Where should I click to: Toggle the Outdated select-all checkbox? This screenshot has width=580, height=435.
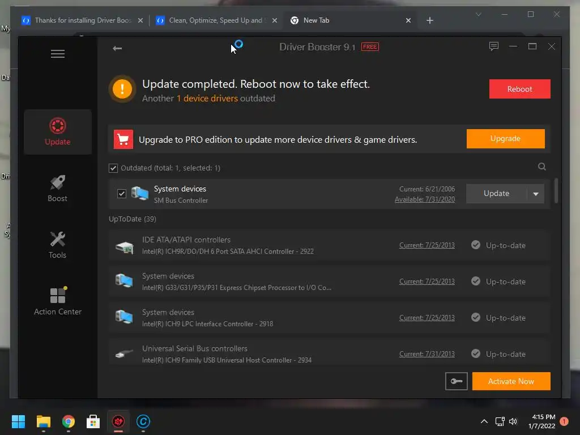tap(113, 168)
